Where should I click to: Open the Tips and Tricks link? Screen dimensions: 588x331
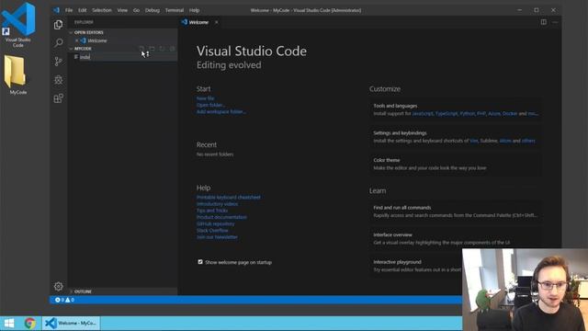click(x=212, y=211)
